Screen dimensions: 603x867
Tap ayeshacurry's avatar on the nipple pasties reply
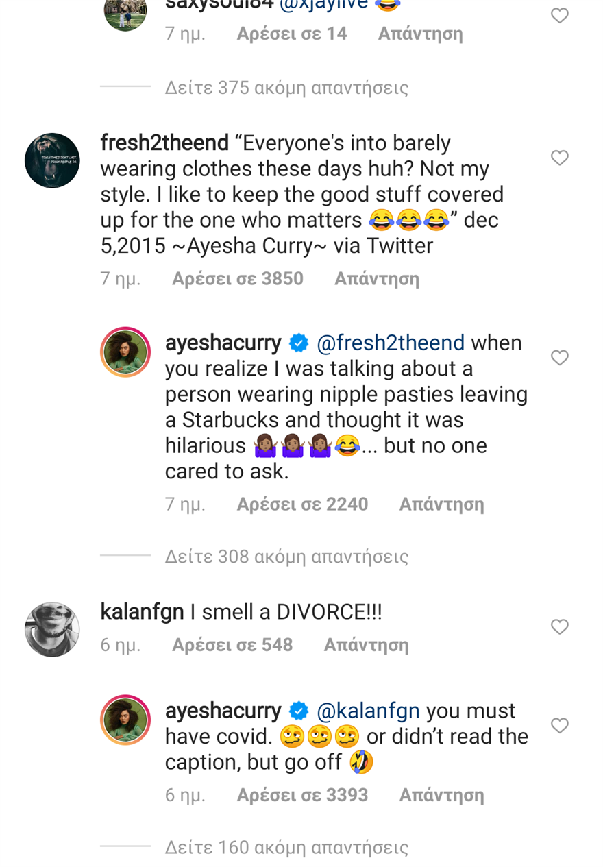pyautogui.click(x=125, y=352)
